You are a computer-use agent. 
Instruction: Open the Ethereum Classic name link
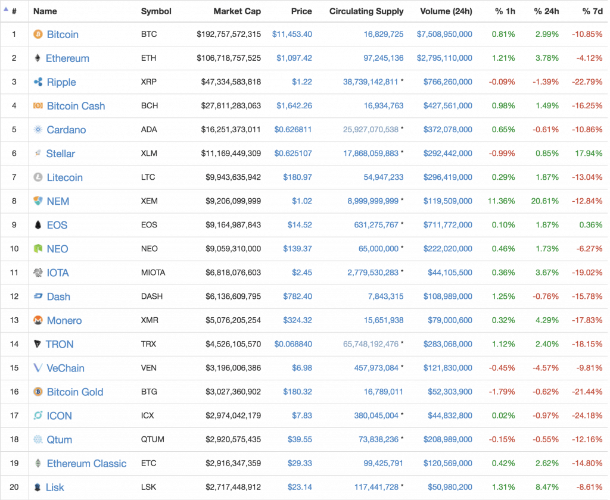[x=87, y=464]
